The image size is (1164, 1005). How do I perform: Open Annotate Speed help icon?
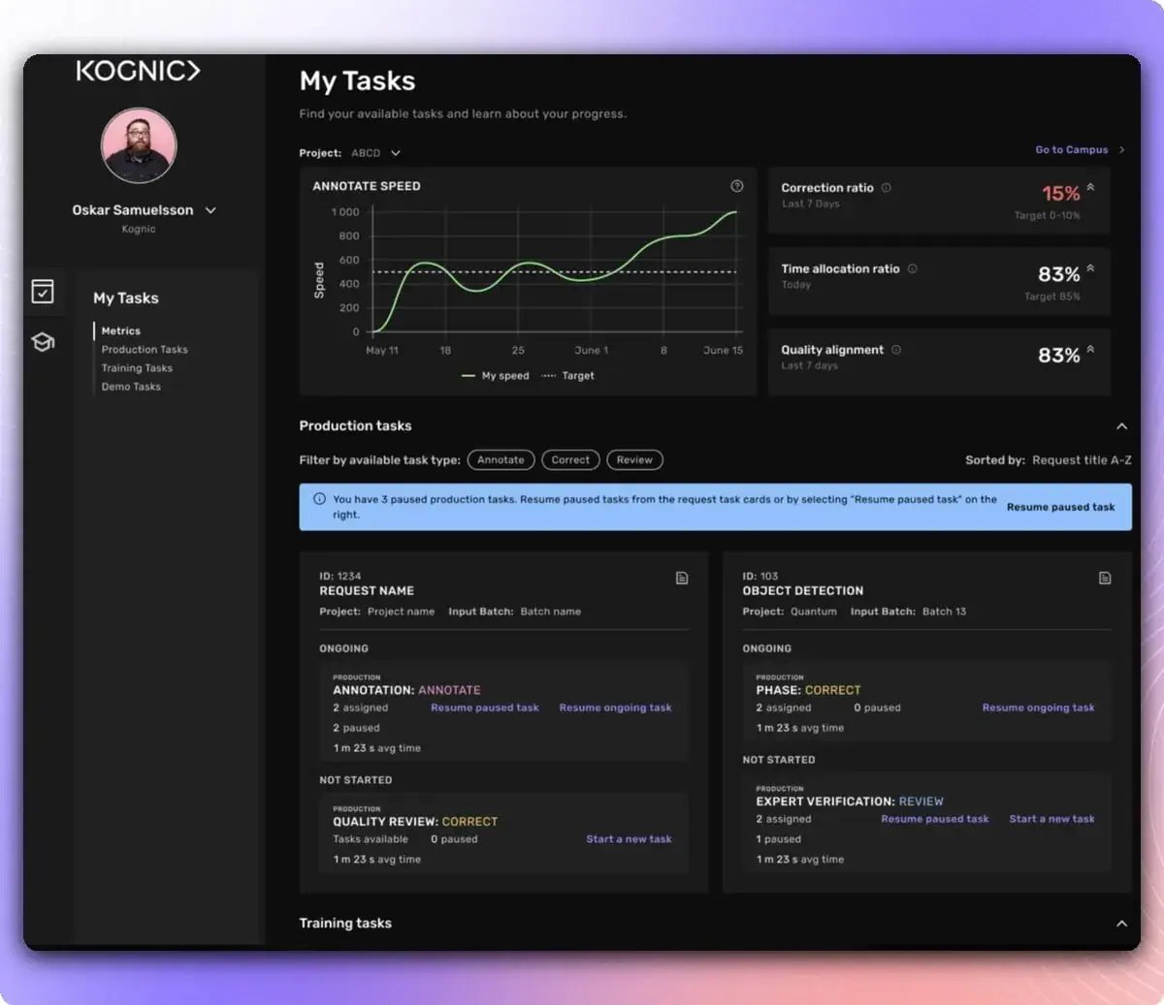737,186
